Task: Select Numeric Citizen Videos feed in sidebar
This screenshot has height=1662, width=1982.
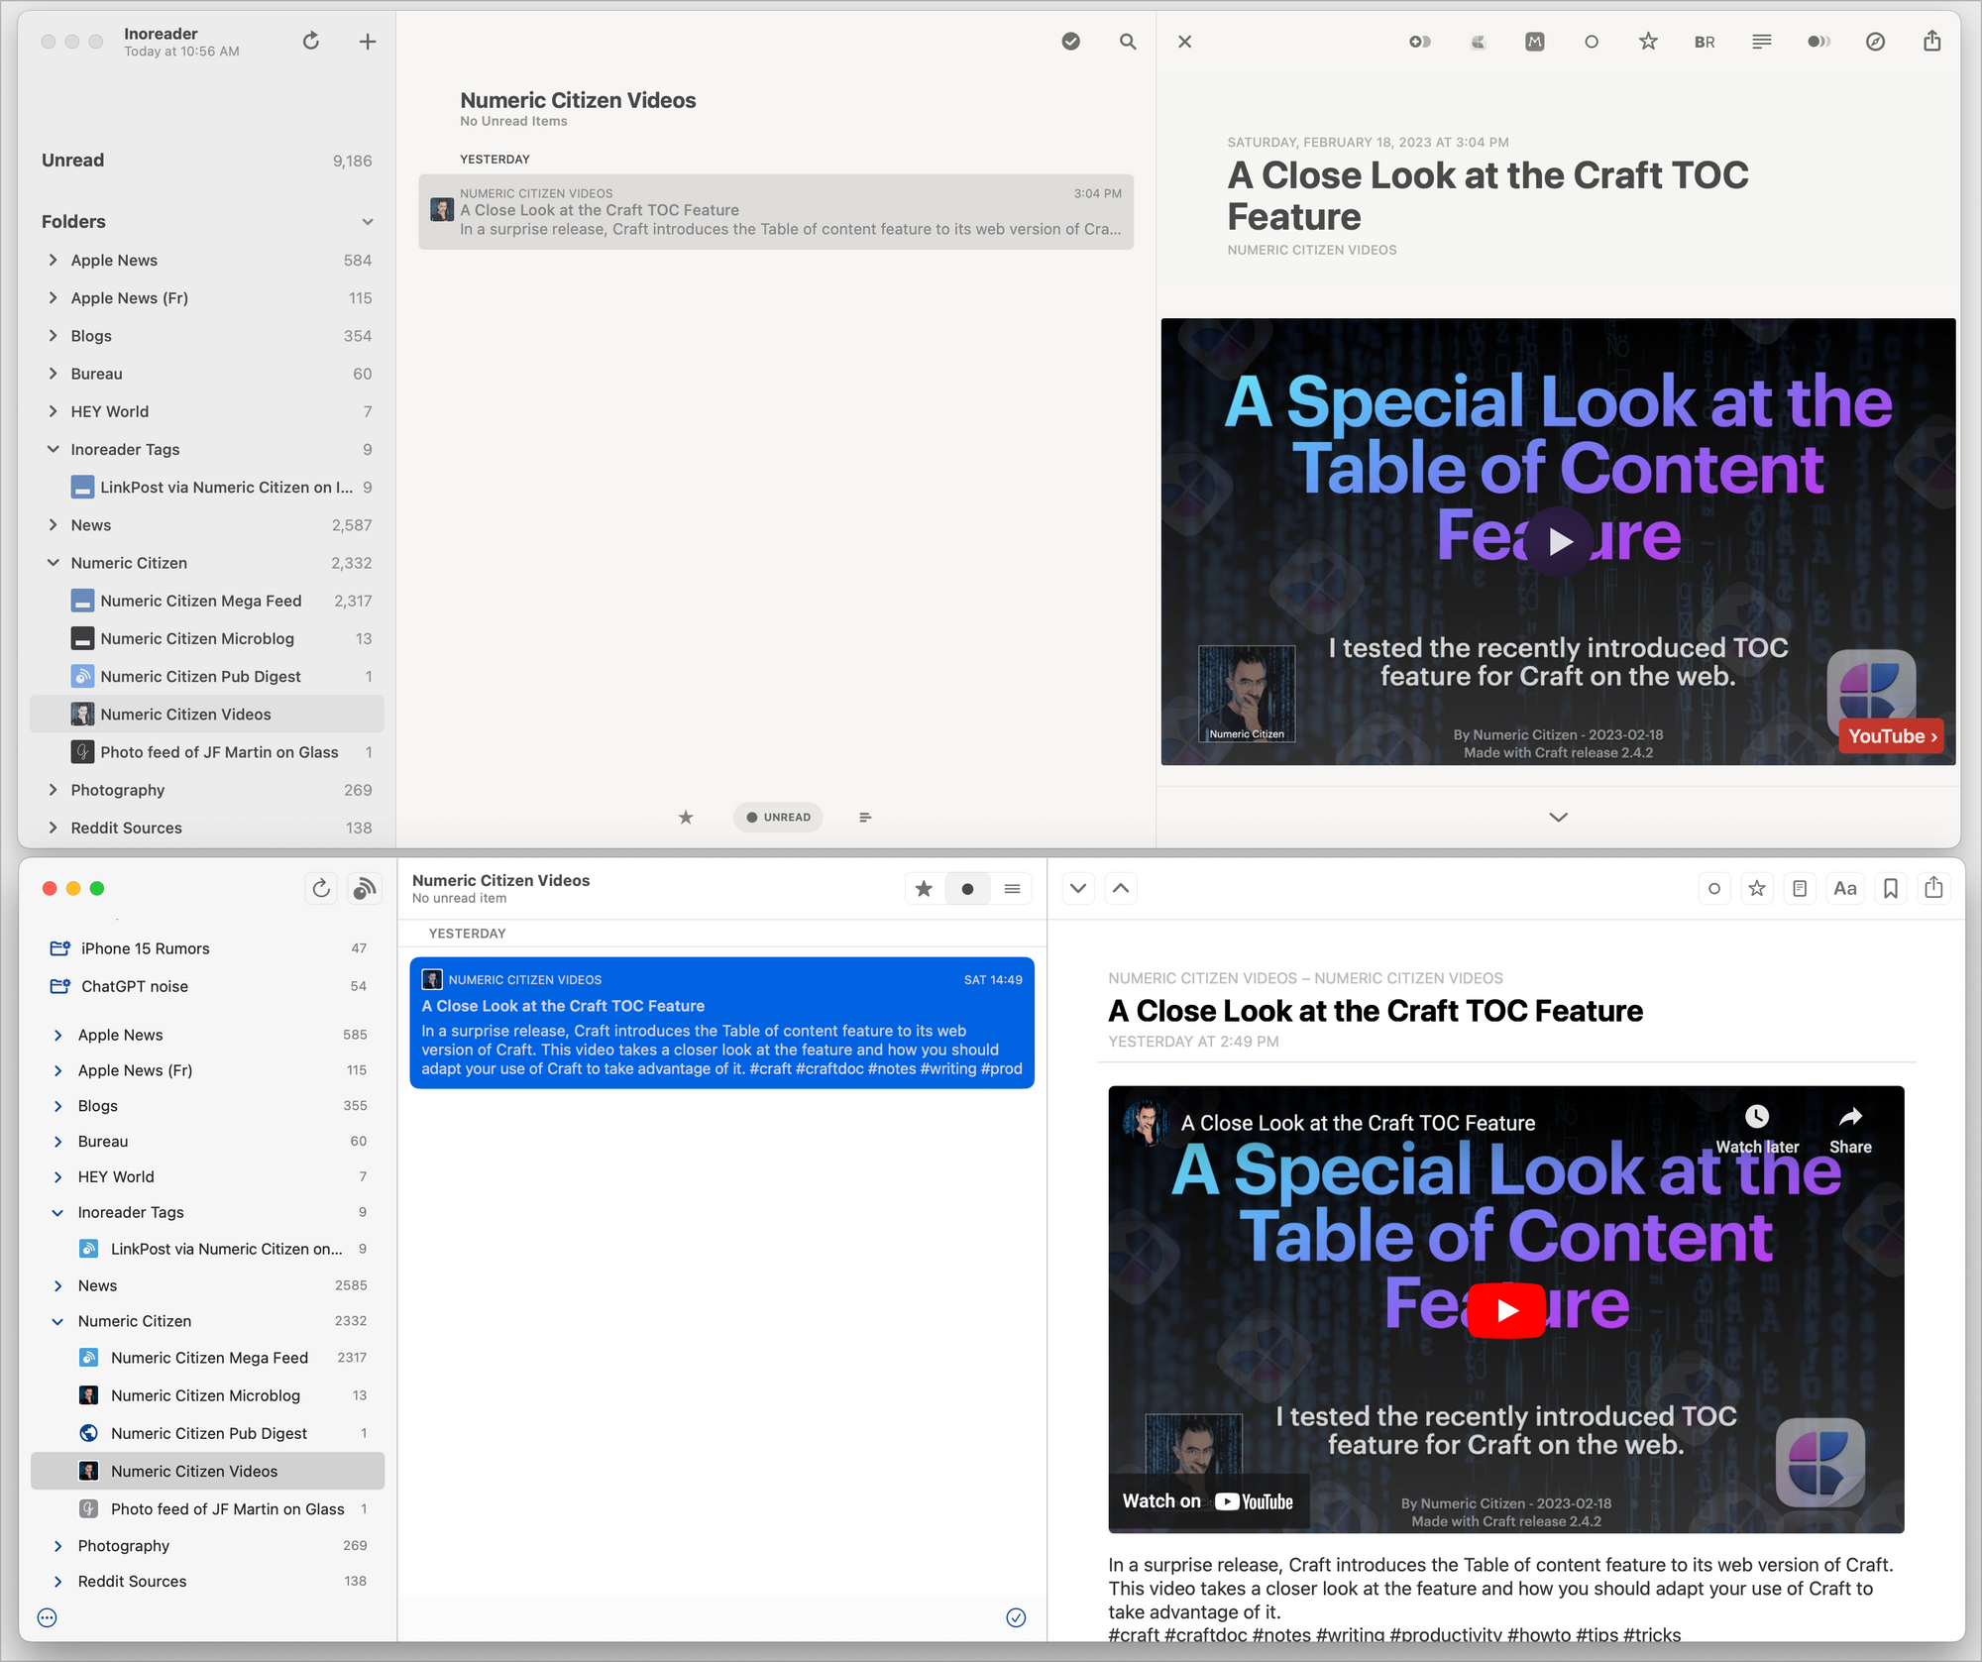Action: point(186,714)
